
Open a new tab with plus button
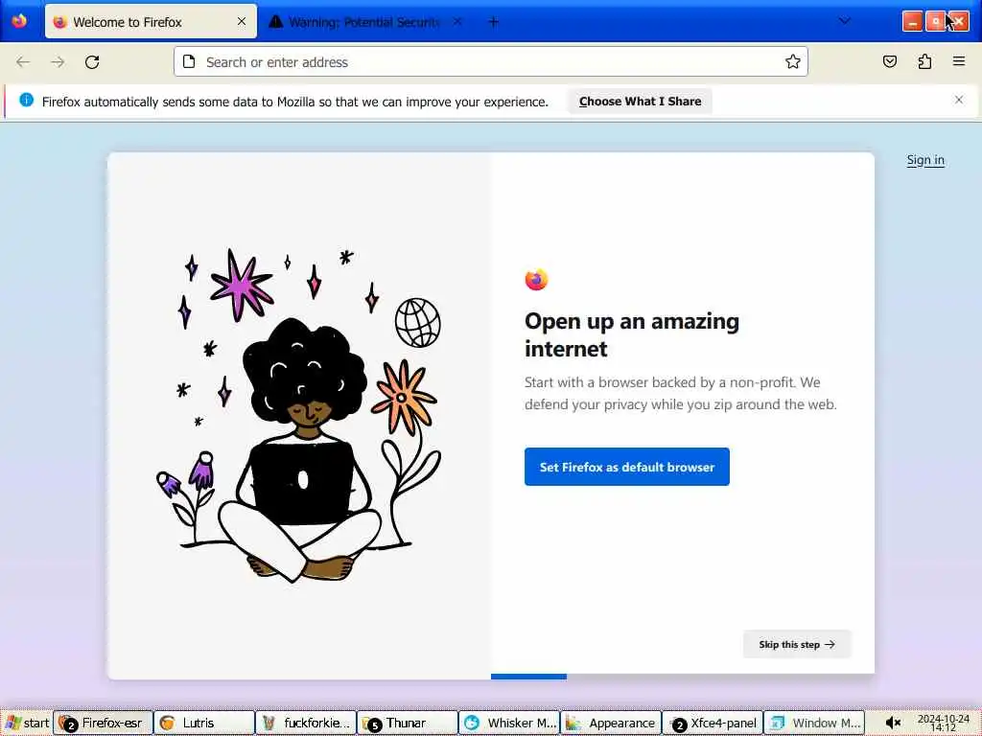point(494,22)
